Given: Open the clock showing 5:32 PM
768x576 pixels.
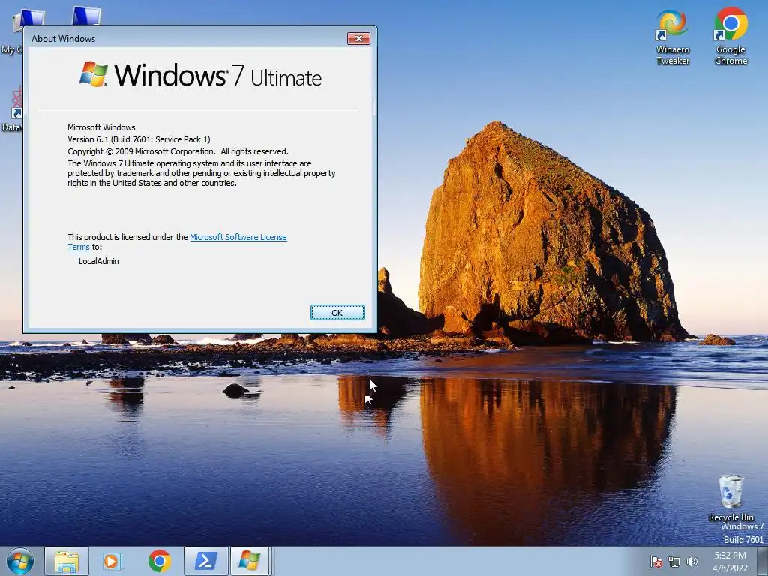Looking at the screenshot, I should tap(730, 562).
